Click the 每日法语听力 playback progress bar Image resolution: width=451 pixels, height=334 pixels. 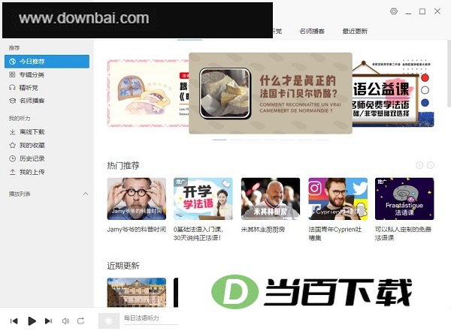click(151, 325)
